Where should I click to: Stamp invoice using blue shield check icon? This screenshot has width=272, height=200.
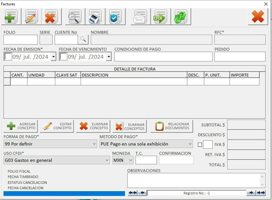coord(115,17)
